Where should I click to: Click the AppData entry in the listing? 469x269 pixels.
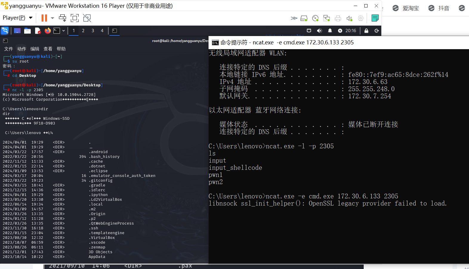tap(97, 257)
